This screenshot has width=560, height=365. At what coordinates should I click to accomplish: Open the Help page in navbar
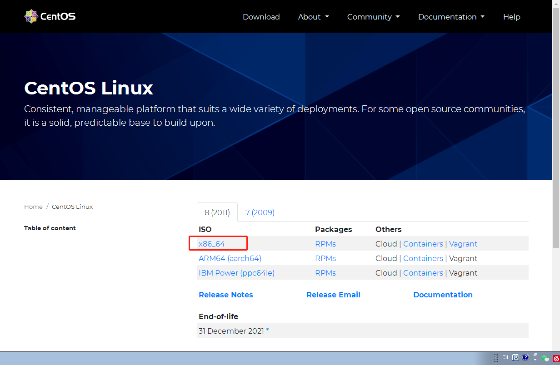(x=511, y=17)
